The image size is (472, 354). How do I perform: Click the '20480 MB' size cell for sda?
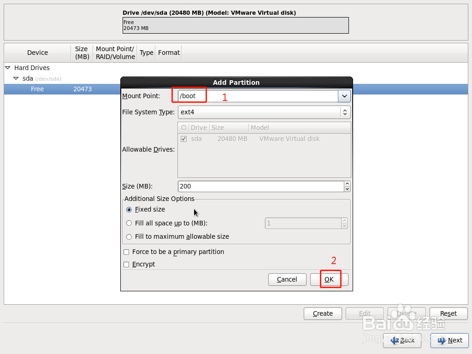click(232, 139)
